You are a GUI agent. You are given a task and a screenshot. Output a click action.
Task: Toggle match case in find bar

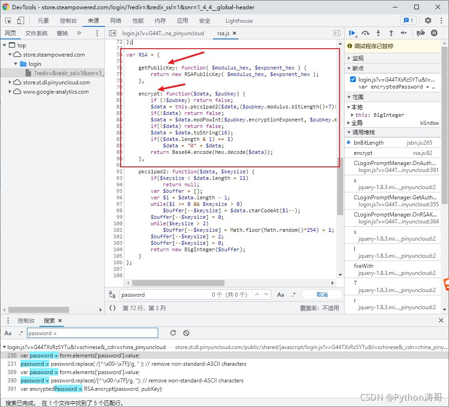tap(280, 294)
